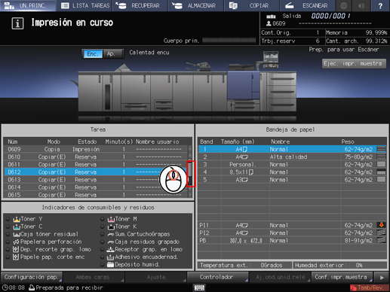Viewport: 390px width, 292px height.
Task: Select job 0614 row
Action: [96, 187]
